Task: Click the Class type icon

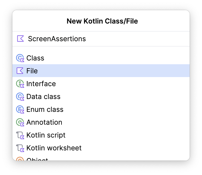Action: point(20,58)
